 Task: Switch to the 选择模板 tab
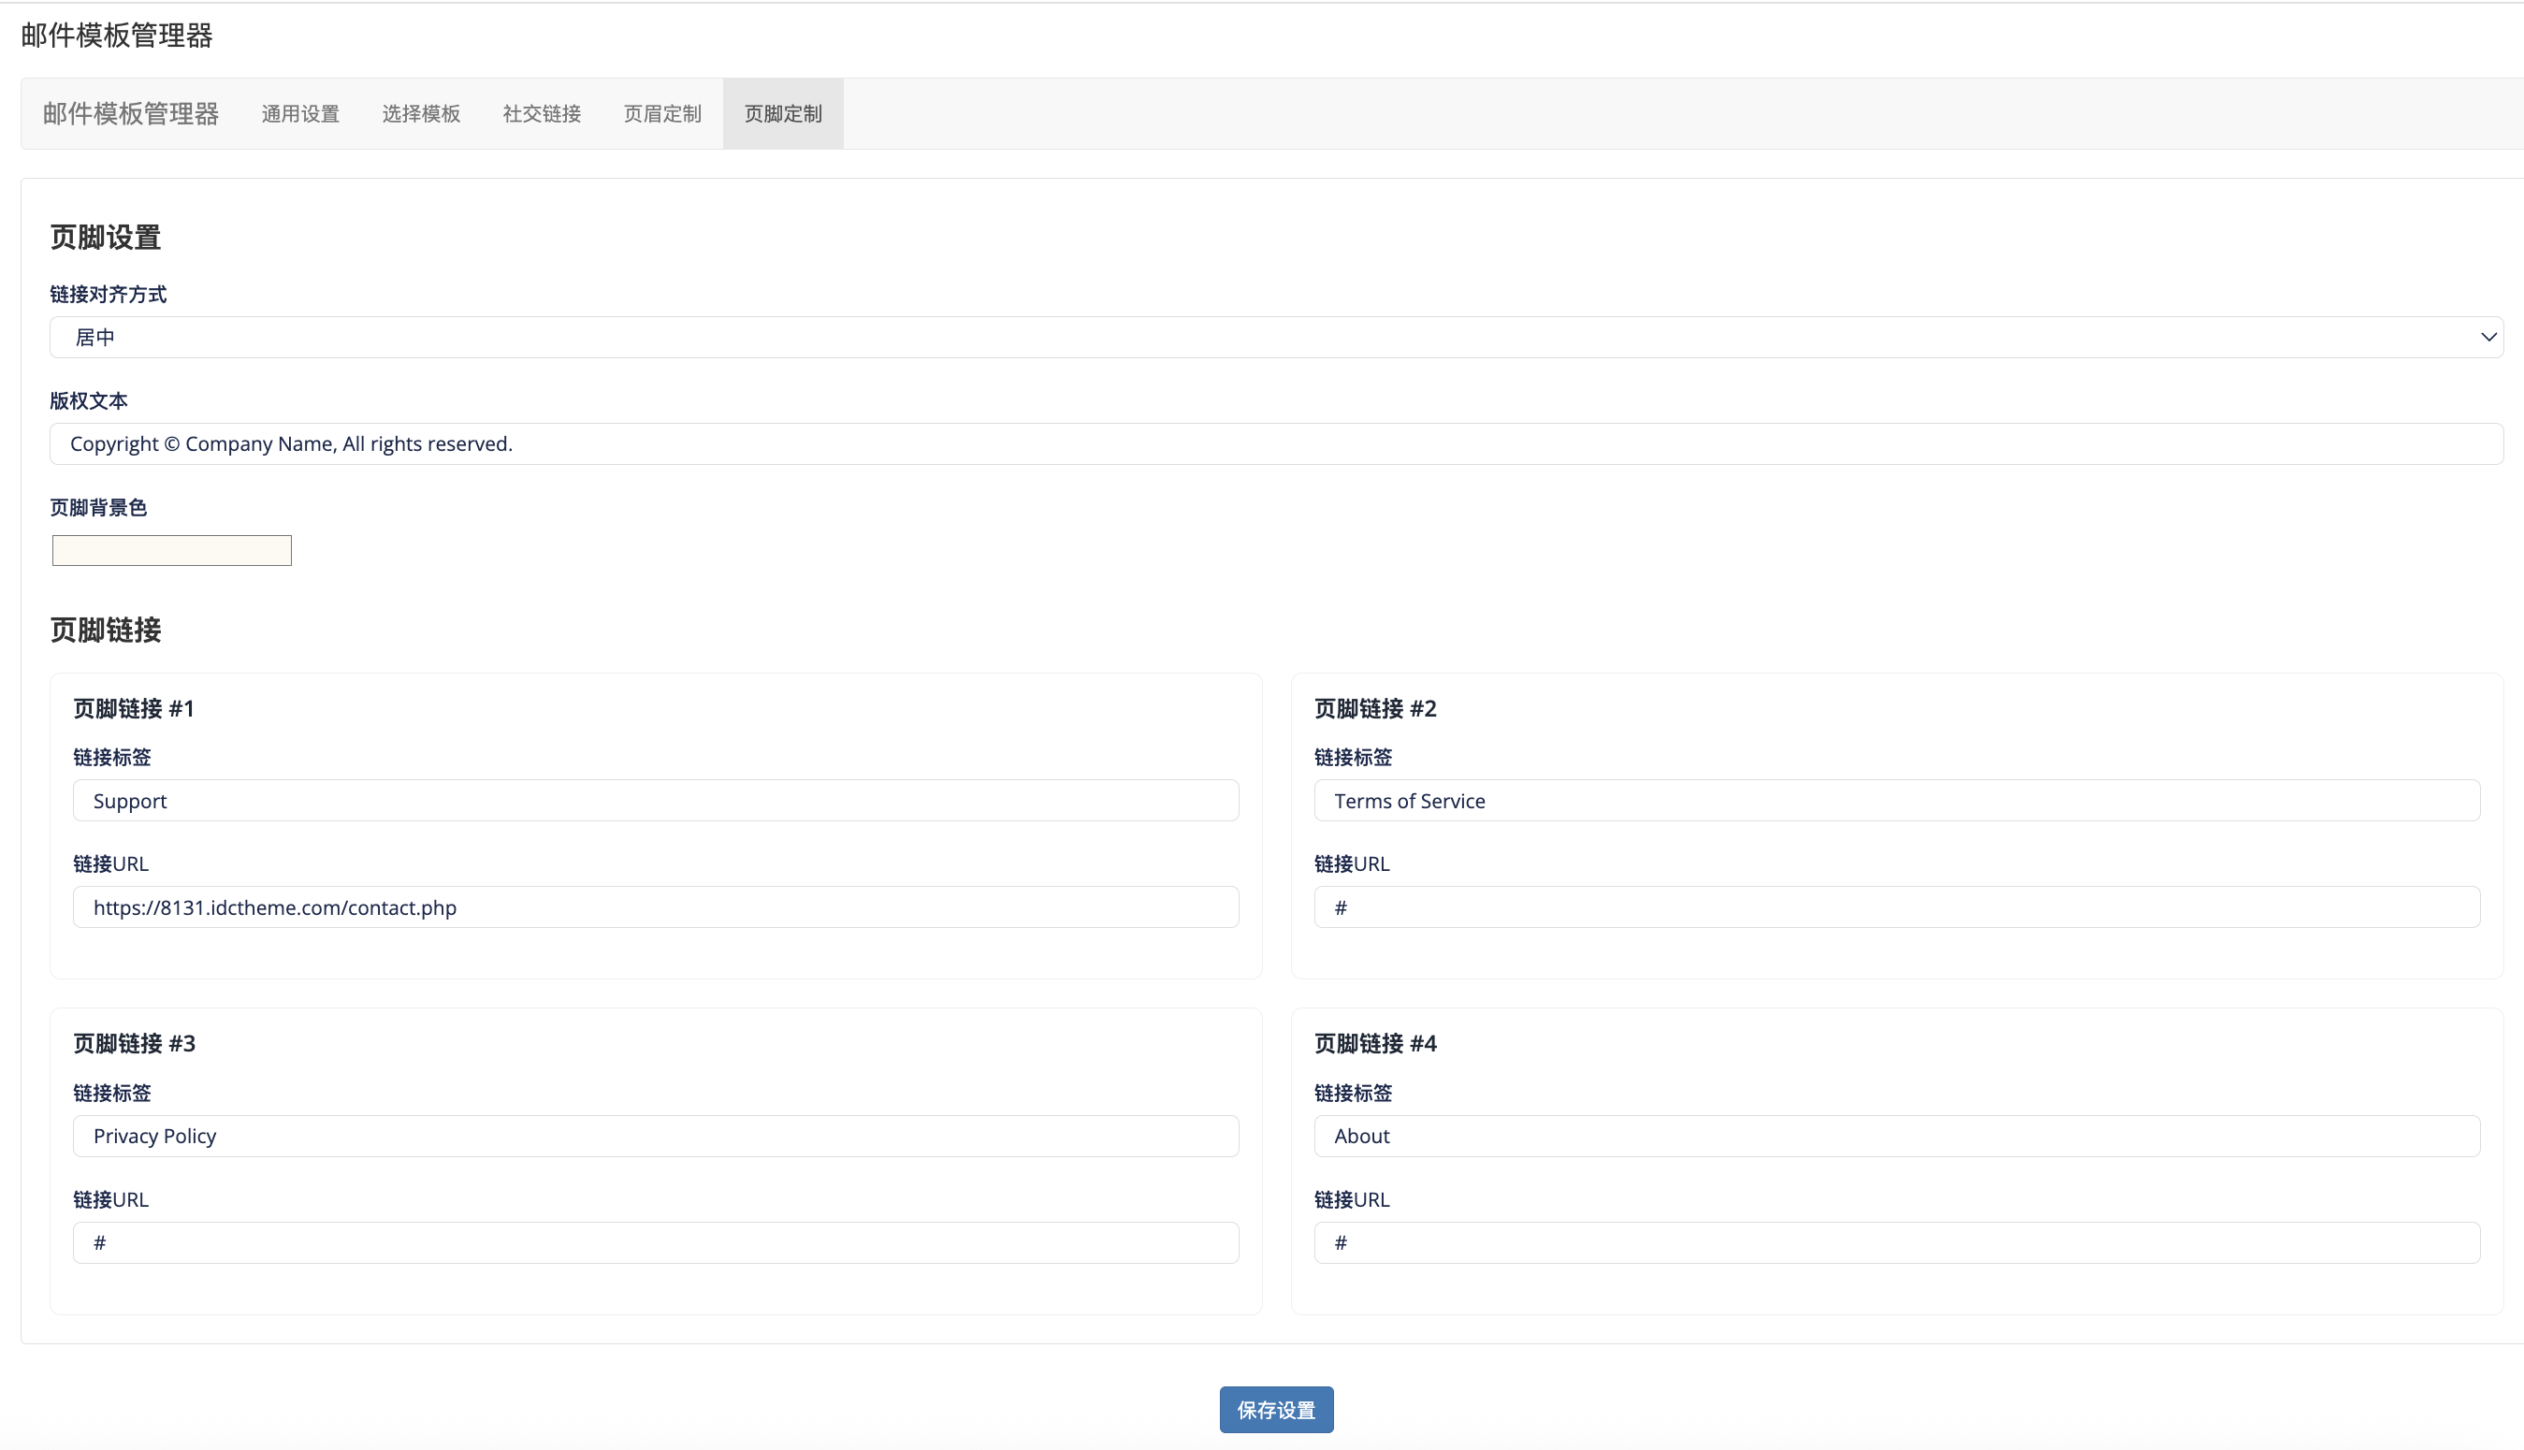coord(420,113)
